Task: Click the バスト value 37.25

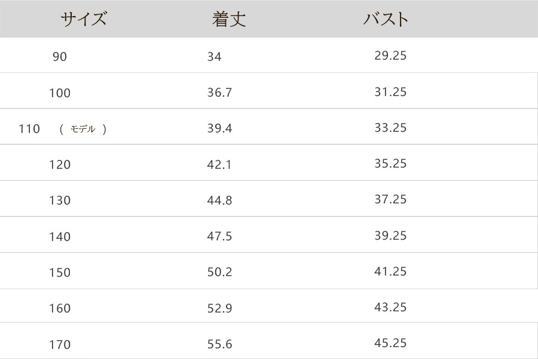Action: point(390,199)
